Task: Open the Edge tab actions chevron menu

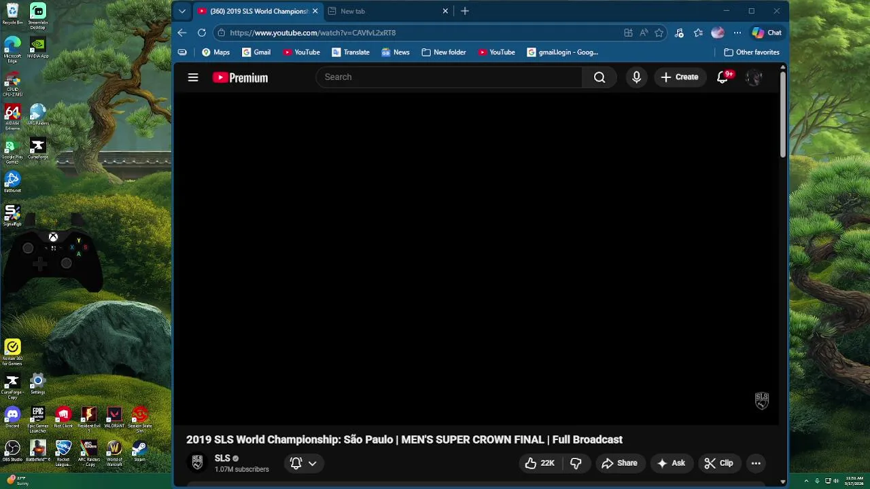Action: point(181,11)
